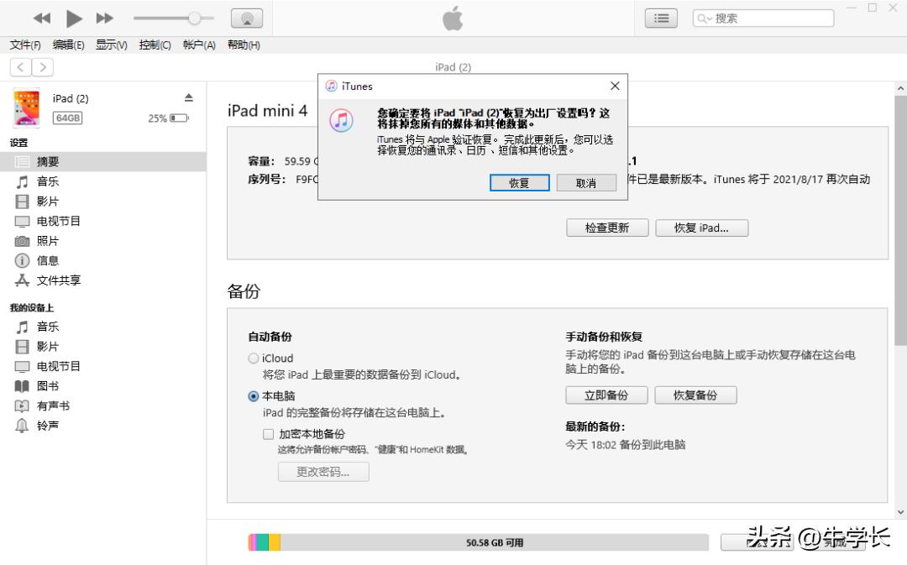This screenshot has width=907, height=565.
Task: Enable 加密本地备份
Action: pyautogui.click(x=269, y=434)
